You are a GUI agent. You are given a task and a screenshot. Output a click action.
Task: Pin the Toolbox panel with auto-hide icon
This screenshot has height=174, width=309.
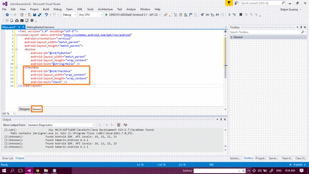pos(301,27)
